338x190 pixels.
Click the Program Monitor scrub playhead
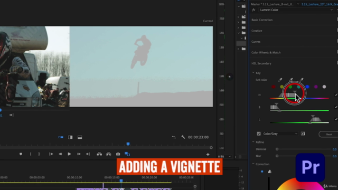tap(128, 144)
